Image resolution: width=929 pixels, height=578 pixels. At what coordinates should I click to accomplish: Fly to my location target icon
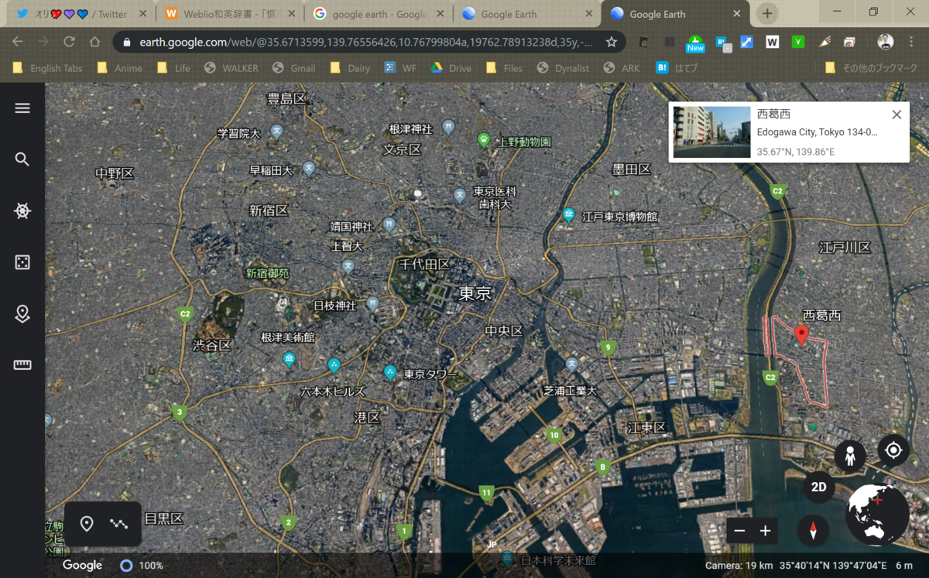point(893,450)
